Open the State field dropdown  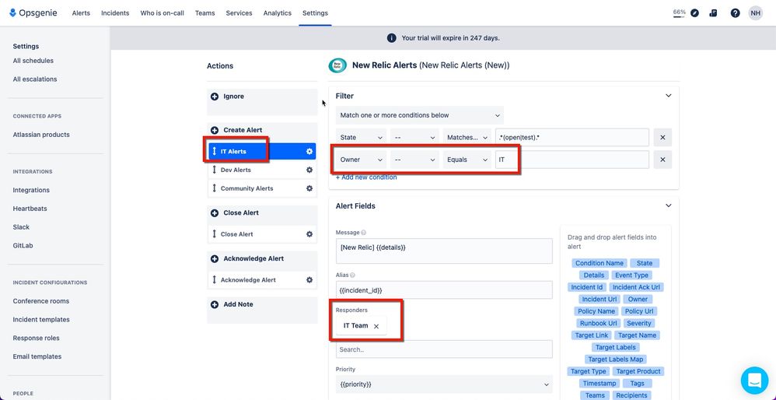coord(362,138)
